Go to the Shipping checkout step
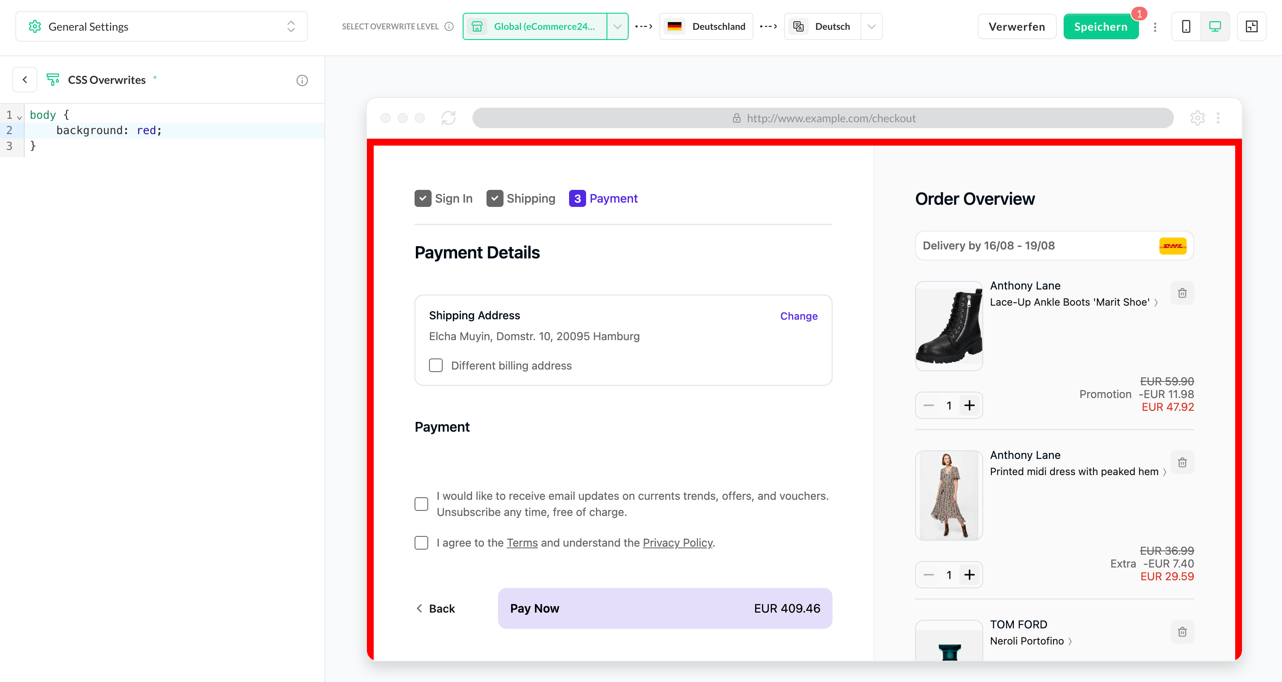The width and height of the screenshot is (1282, 682). coord(521,198)
